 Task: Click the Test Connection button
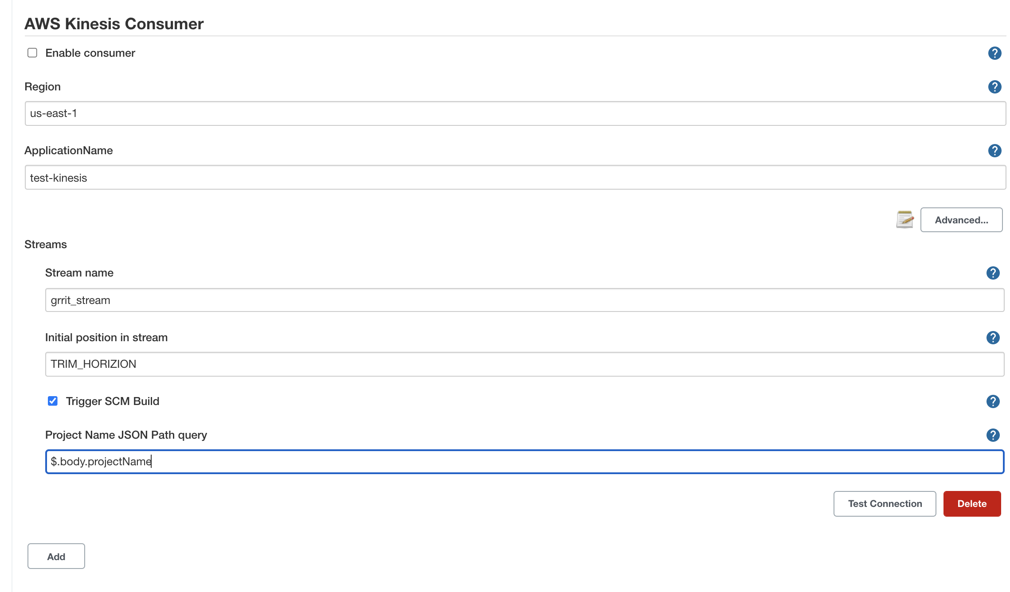click(x=885, y=503)
